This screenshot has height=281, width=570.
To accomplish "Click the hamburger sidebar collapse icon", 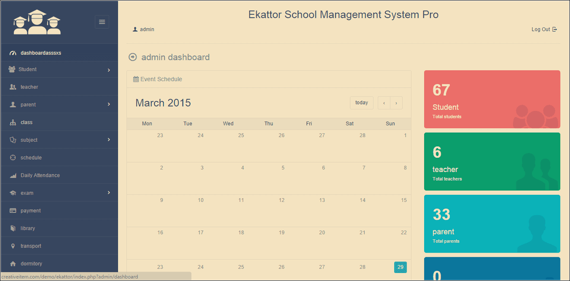I will [102, 22].
